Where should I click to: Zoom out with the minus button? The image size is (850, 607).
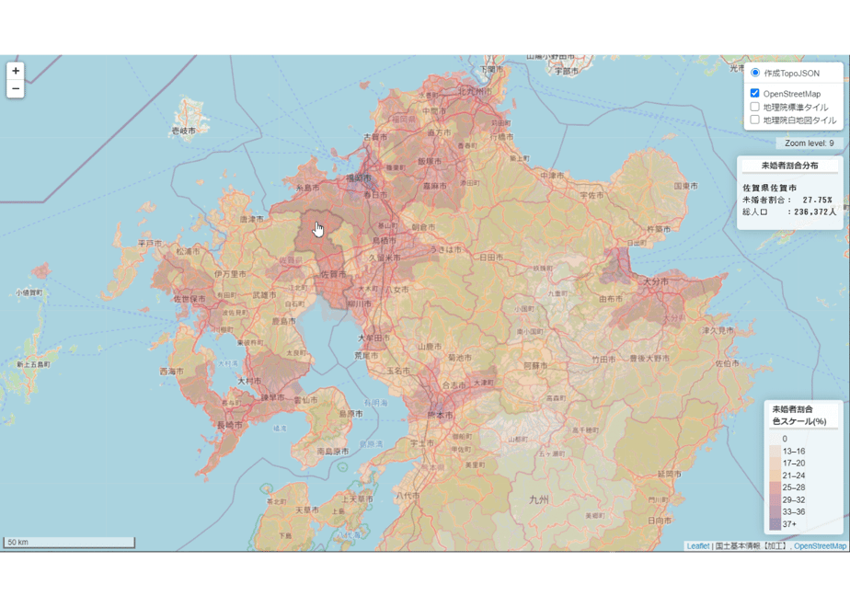(x=16, y=89)
